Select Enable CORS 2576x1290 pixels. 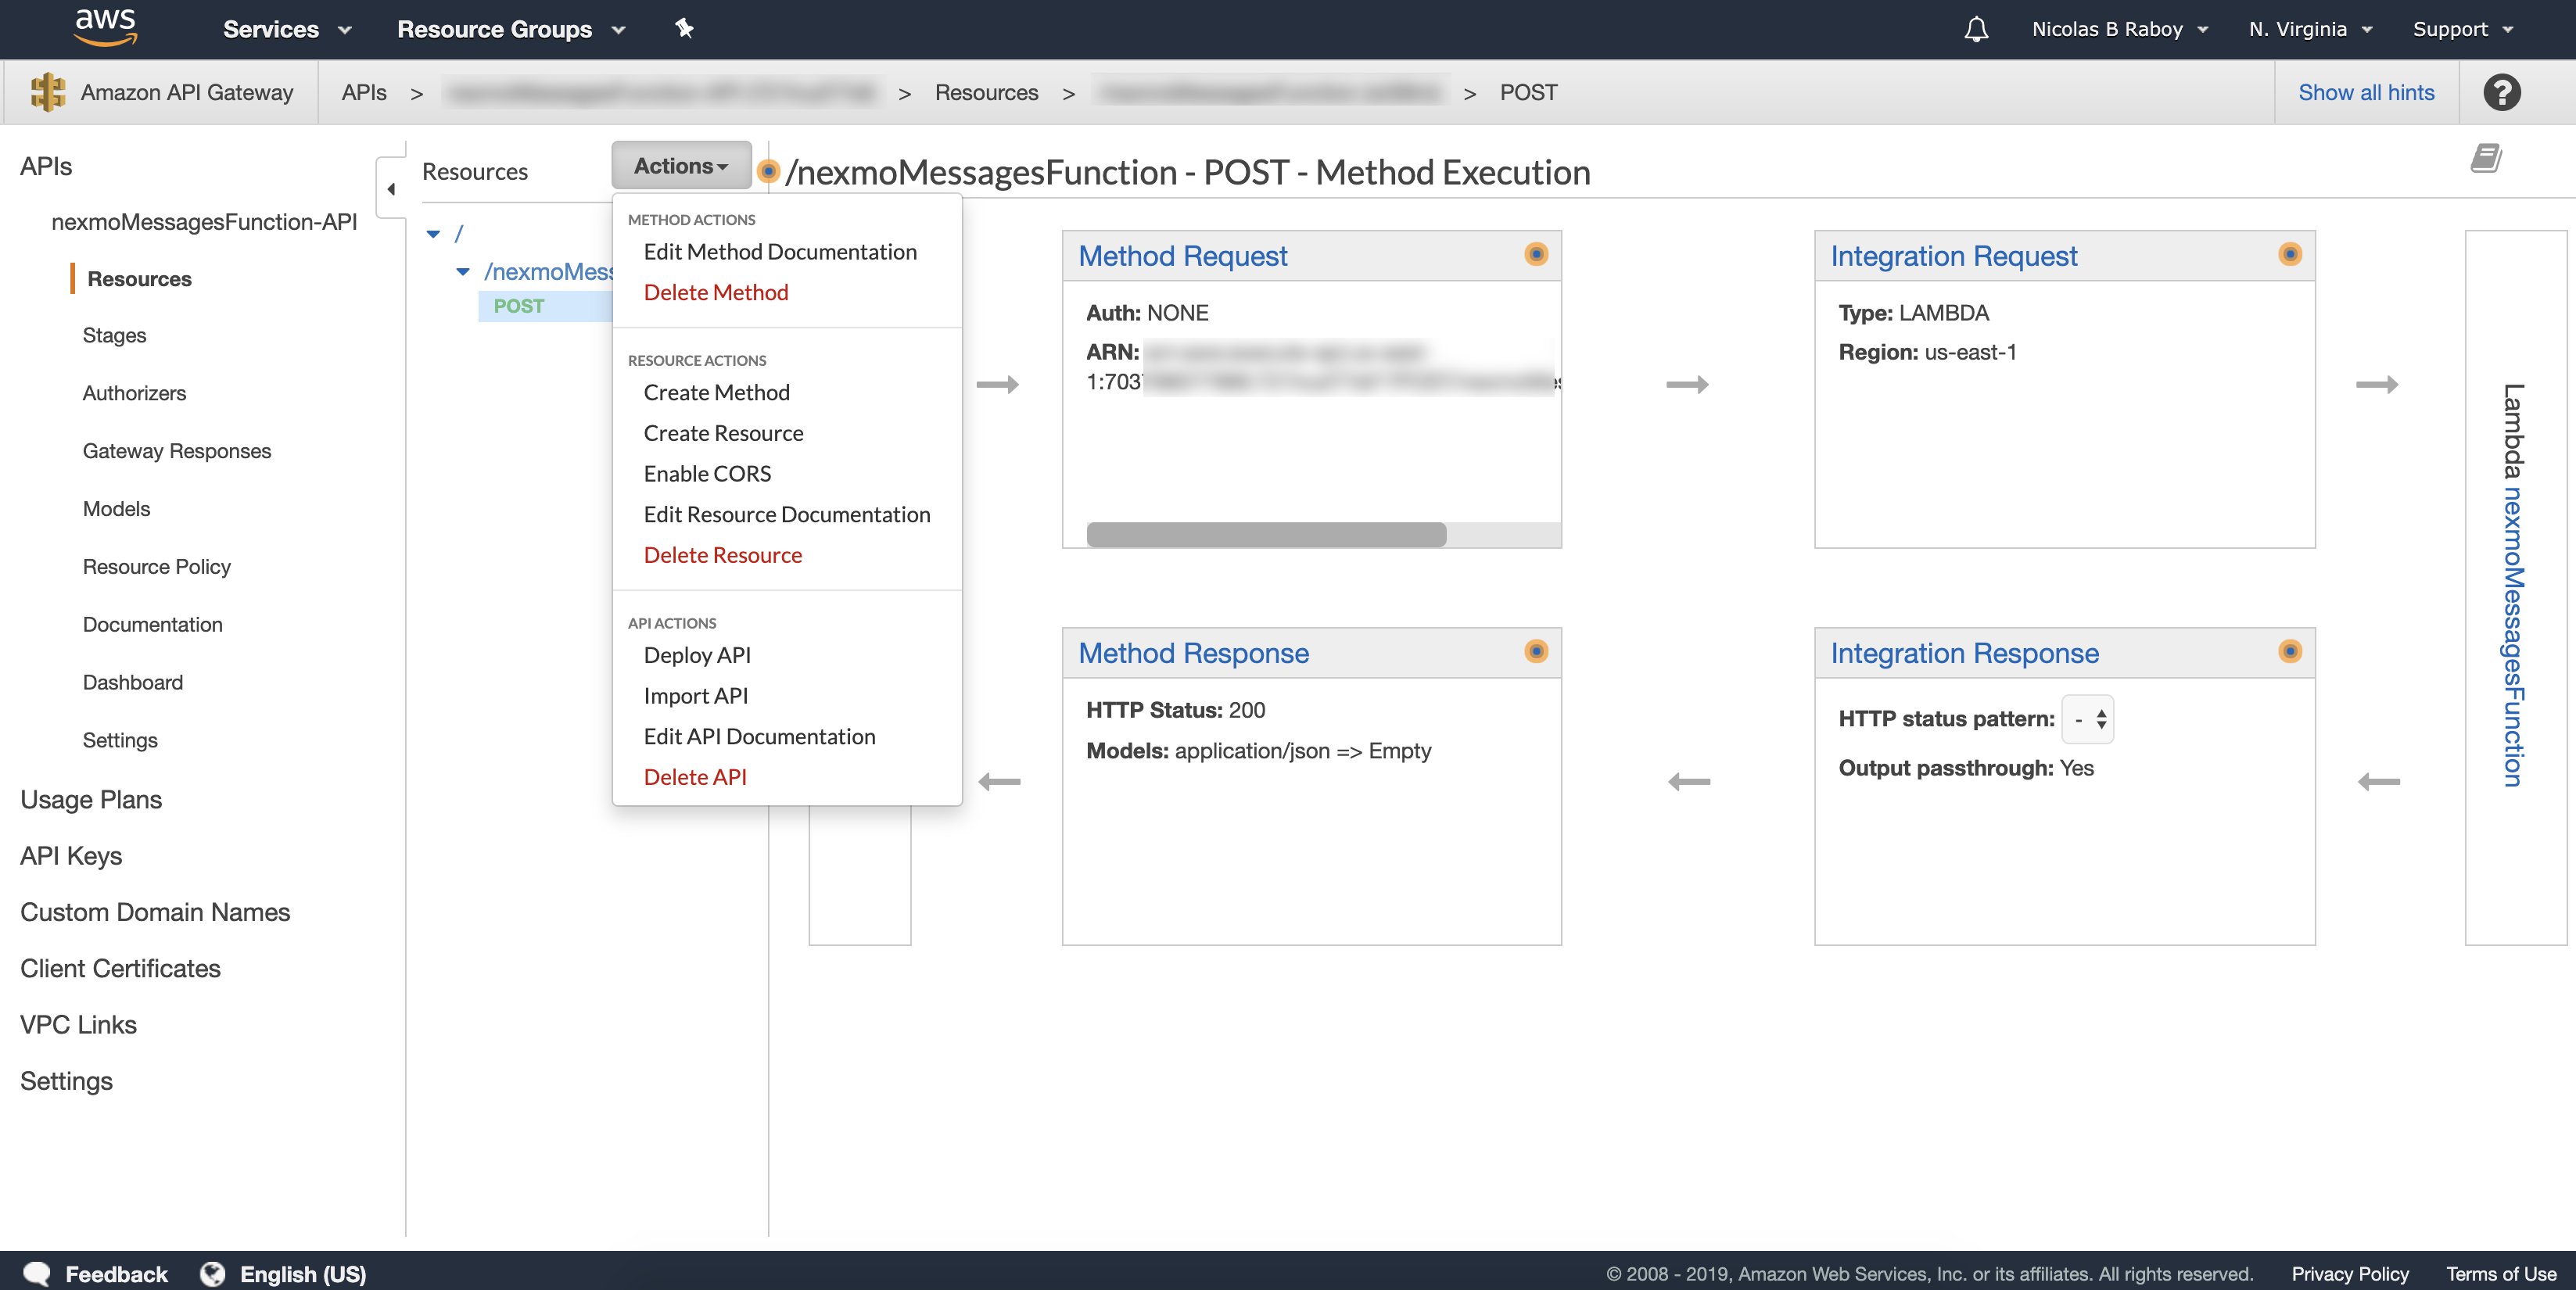(x=707, y=474)
